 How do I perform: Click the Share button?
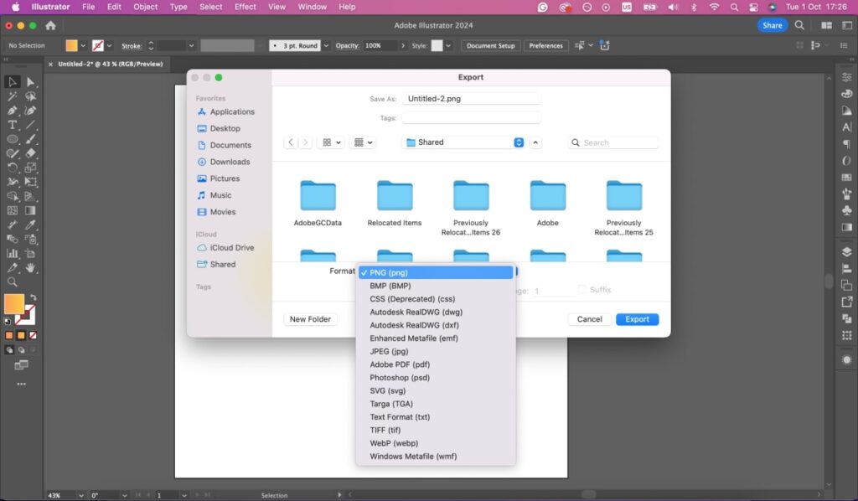(x=772, y=25)
